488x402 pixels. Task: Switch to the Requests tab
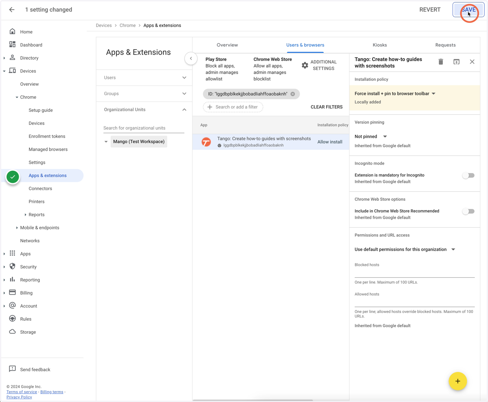click(x=445, y=45)
